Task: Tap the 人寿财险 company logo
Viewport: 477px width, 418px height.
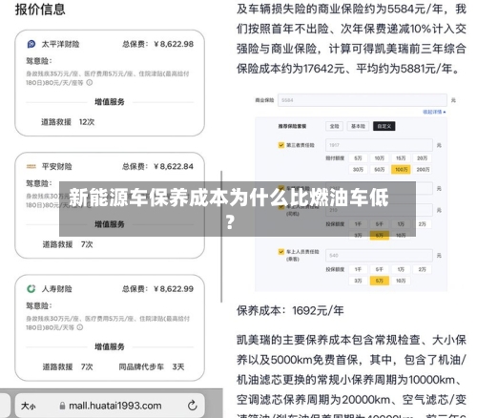Action: coord(31,289)
